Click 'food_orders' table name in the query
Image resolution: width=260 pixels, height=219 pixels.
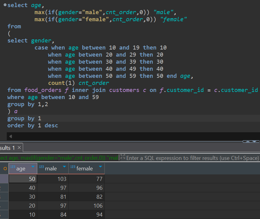point(43,90)
